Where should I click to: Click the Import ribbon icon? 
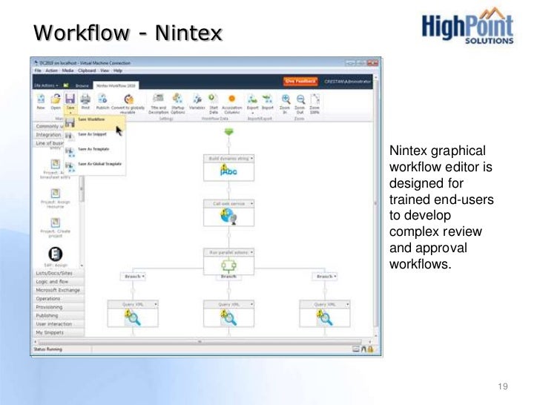[x=267, y=99]
